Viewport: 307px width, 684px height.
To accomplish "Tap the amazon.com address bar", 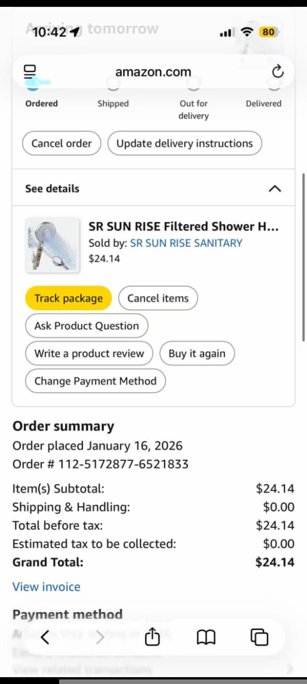I will pyautogui.click(x=153, y=72).
